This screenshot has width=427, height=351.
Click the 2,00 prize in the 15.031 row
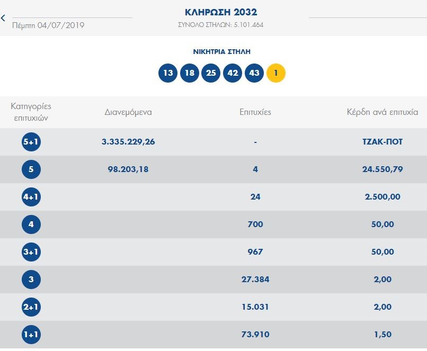382,307
